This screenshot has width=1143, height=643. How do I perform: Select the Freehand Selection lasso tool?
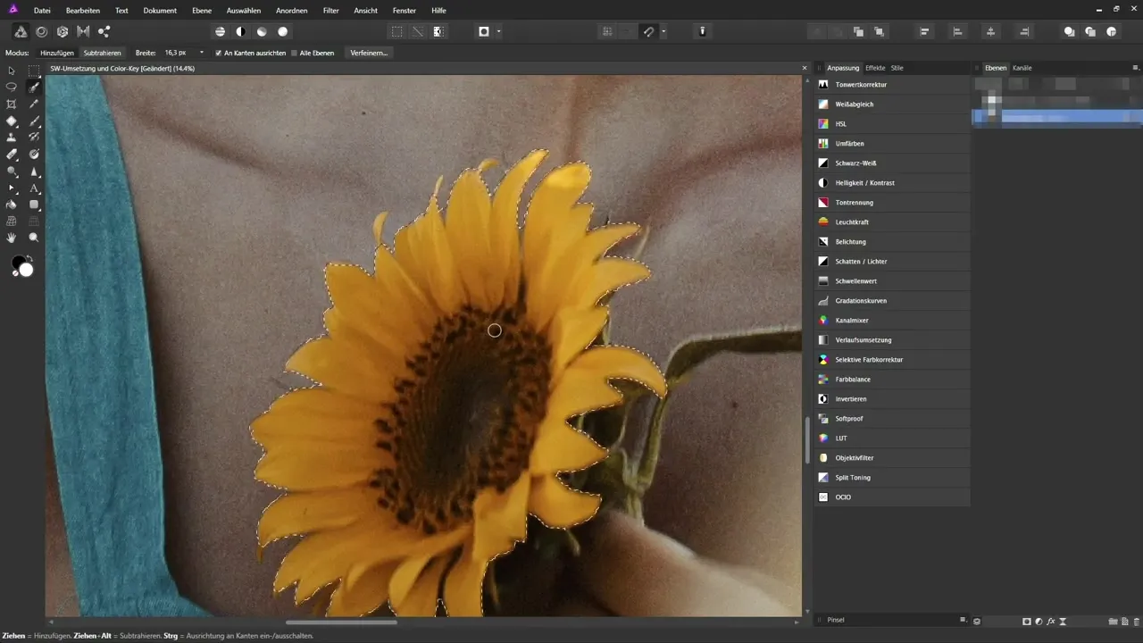pyautogui.click(x=12, y=87)
